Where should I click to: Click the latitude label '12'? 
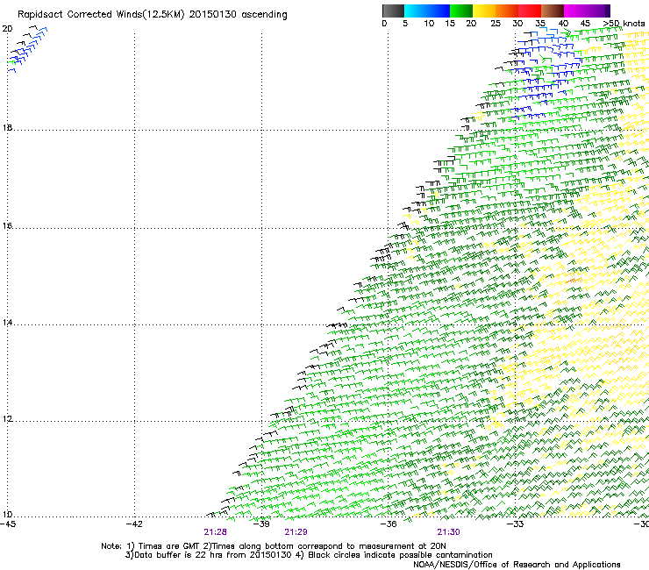coord(7,419)
